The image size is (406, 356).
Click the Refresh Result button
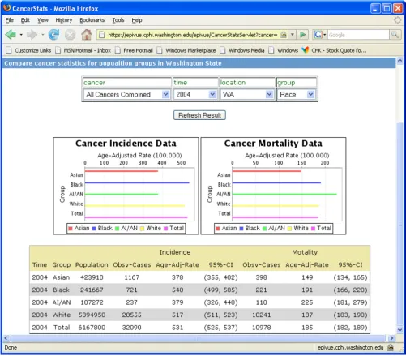[199, 115]
